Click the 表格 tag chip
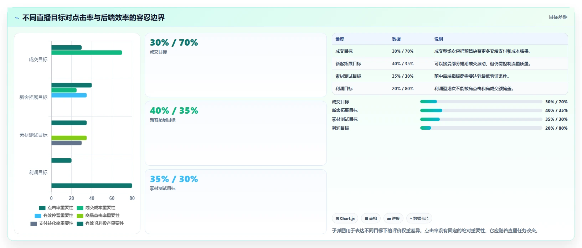The width and height of the screenshot is (582, 248). (371, 218)
